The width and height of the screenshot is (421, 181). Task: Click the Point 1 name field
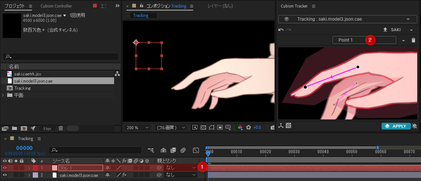click(x=364, y=40)
